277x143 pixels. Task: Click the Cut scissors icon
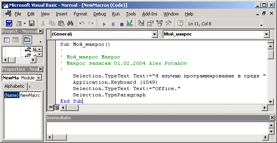point(43,23)
